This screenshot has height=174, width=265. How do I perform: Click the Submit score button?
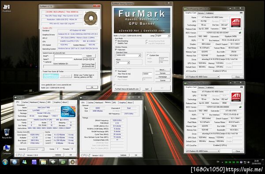(89, 56)
